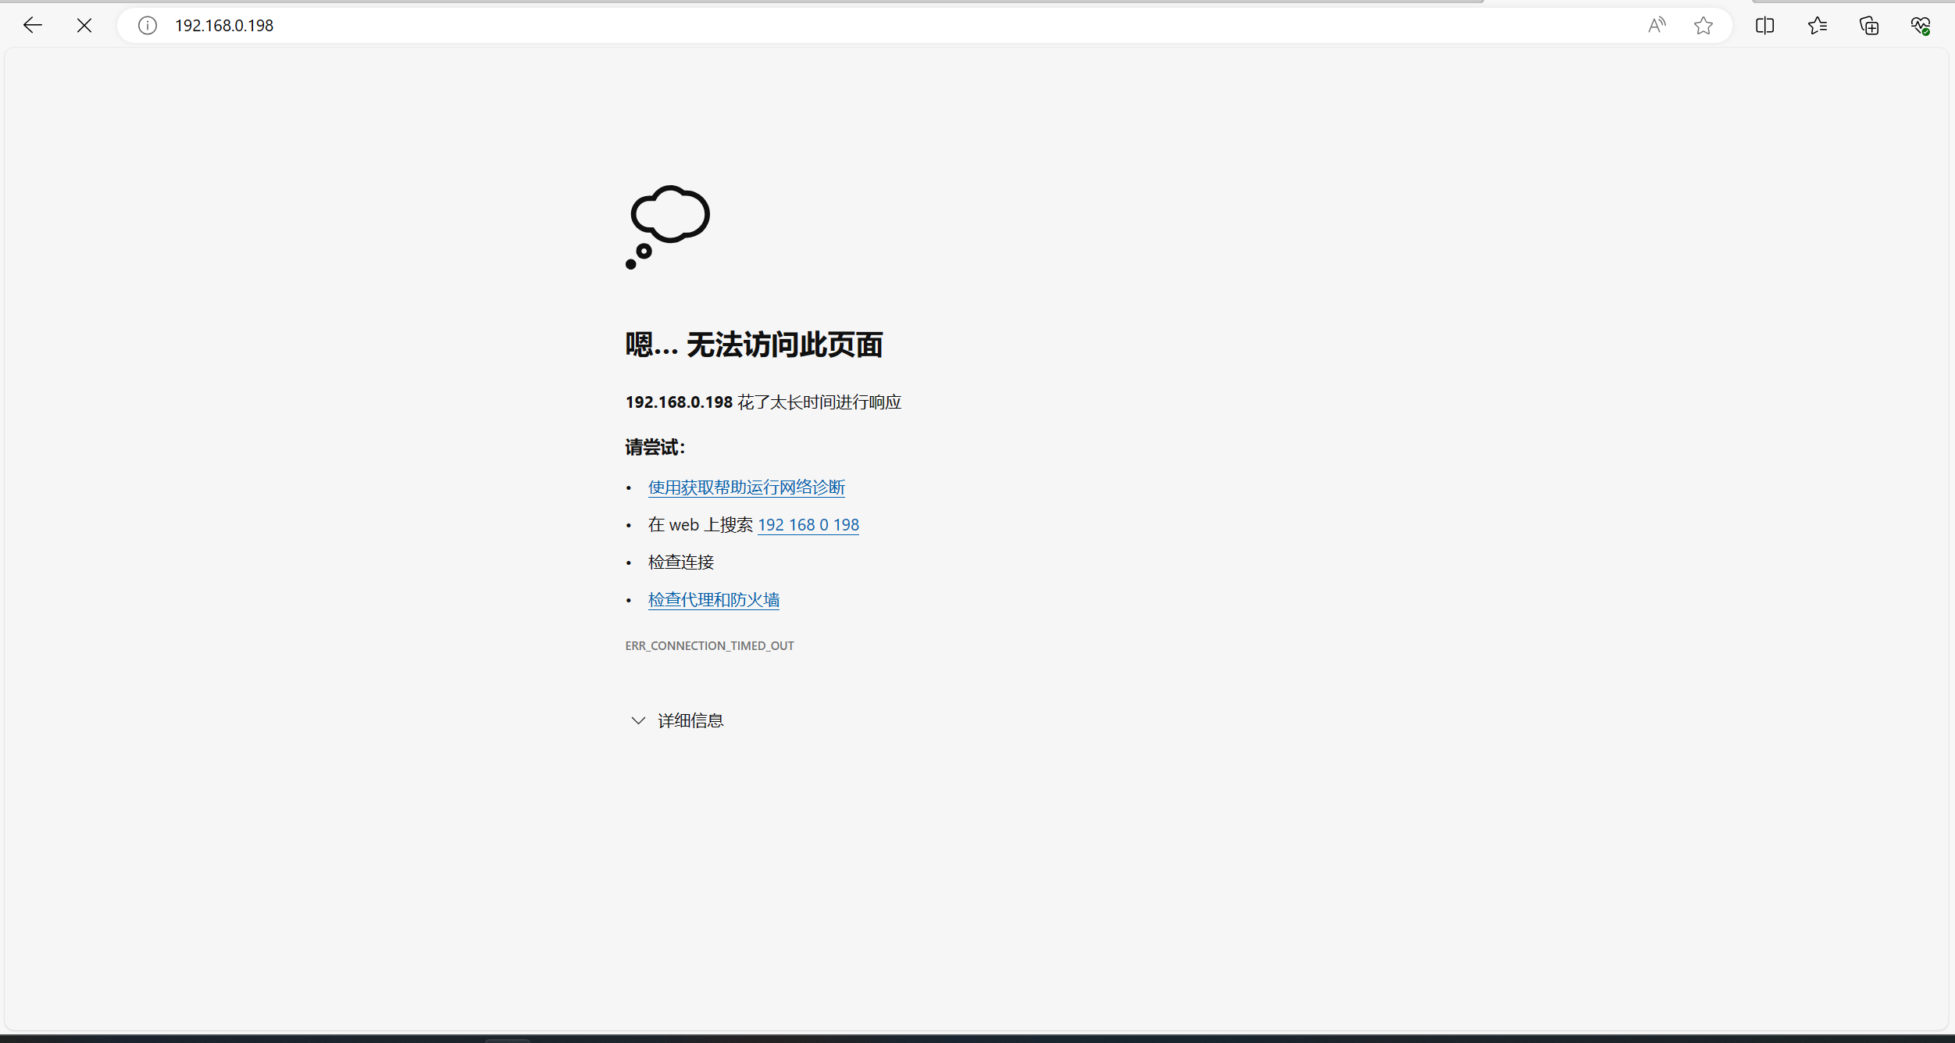Open the Collections icon
Viewport: 1955px width, 1043px height.
pyautogui.click(x=1869, y=26)
